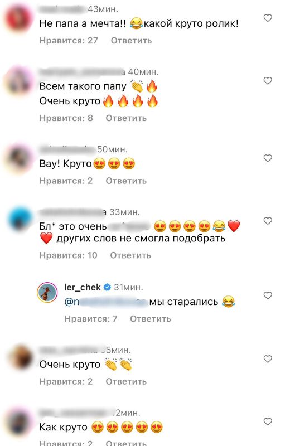Reply to ler_chek's 'мы старались' comment
The width and height of the screenshot is (290, 446).
pos(151,319)
